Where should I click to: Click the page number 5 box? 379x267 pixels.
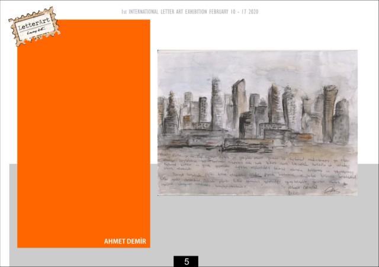(186, 261)
